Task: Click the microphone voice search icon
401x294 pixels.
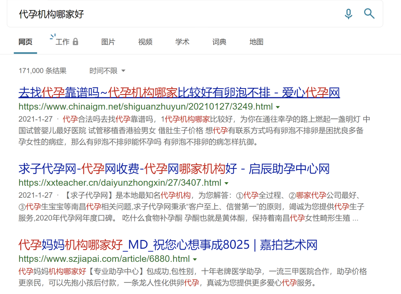Action: [348, 14]
